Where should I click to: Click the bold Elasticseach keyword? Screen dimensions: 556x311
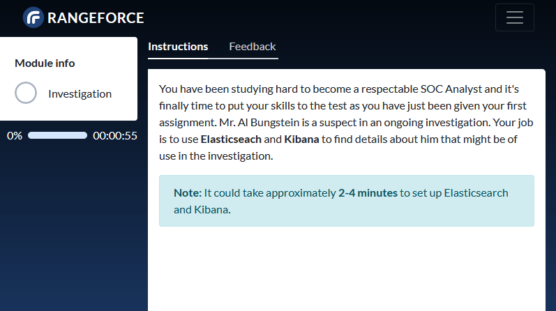(x=231, y=139)
